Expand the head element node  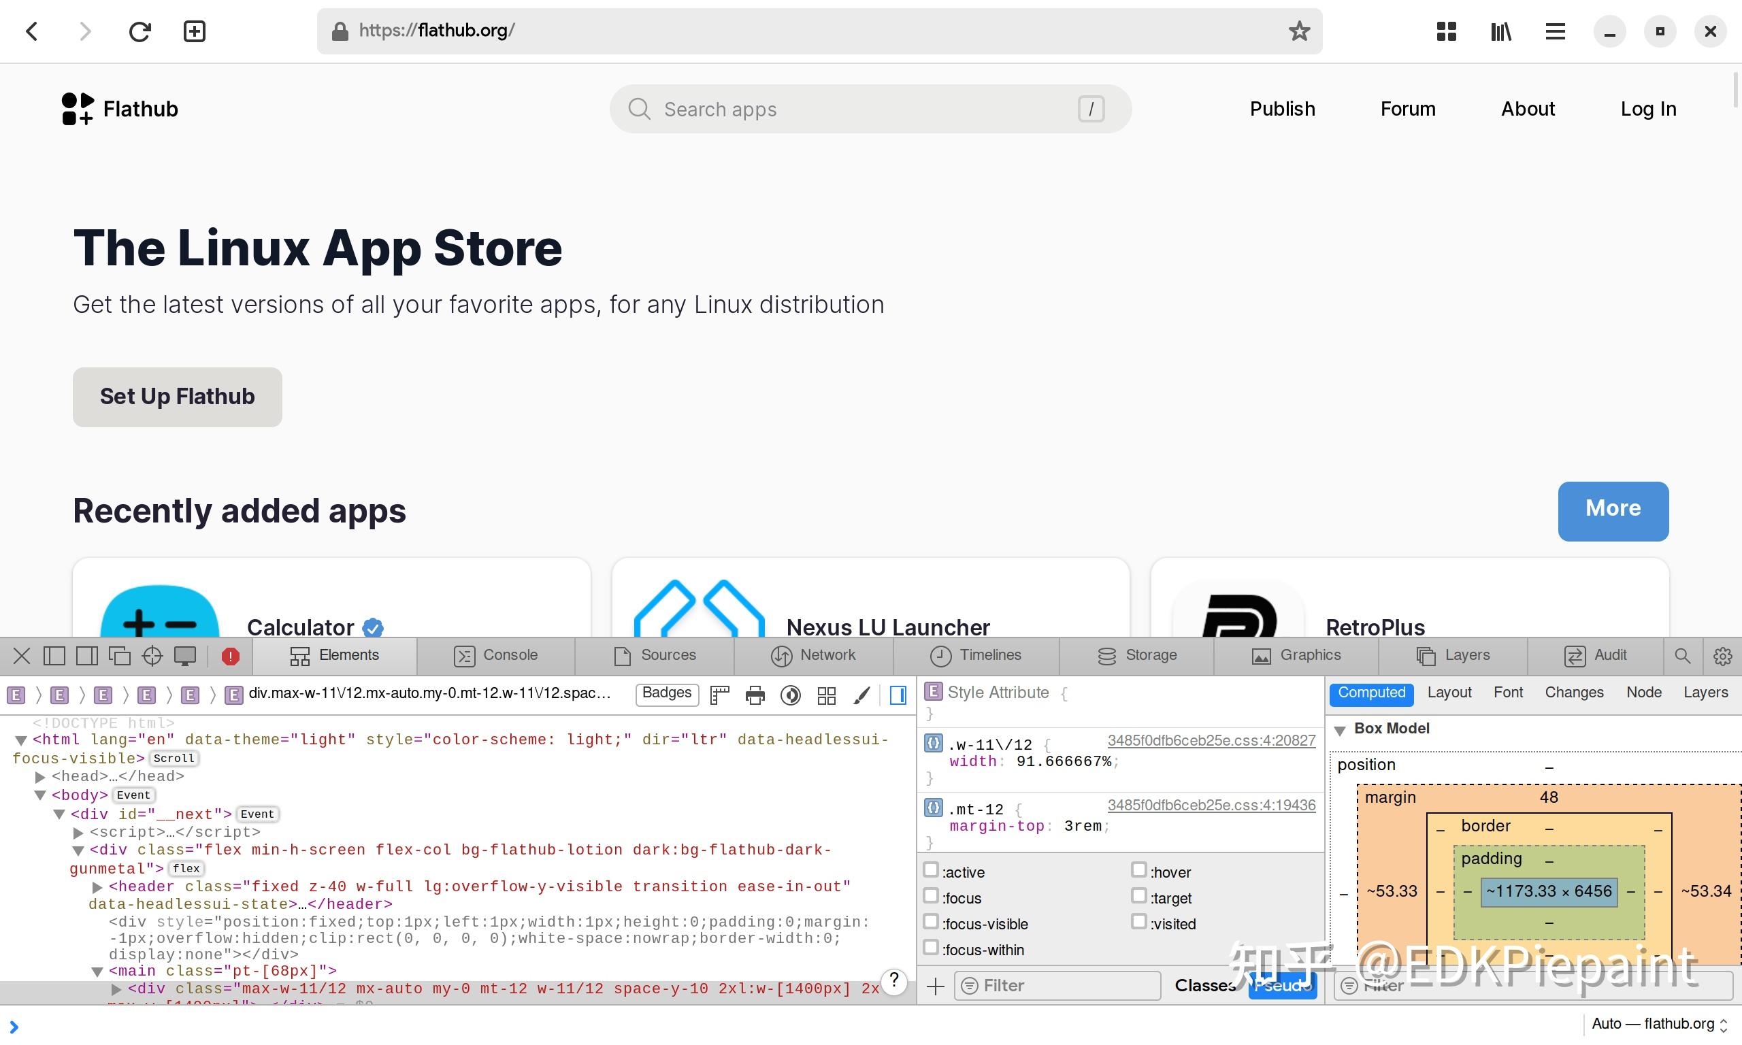[x=41, y=777]
